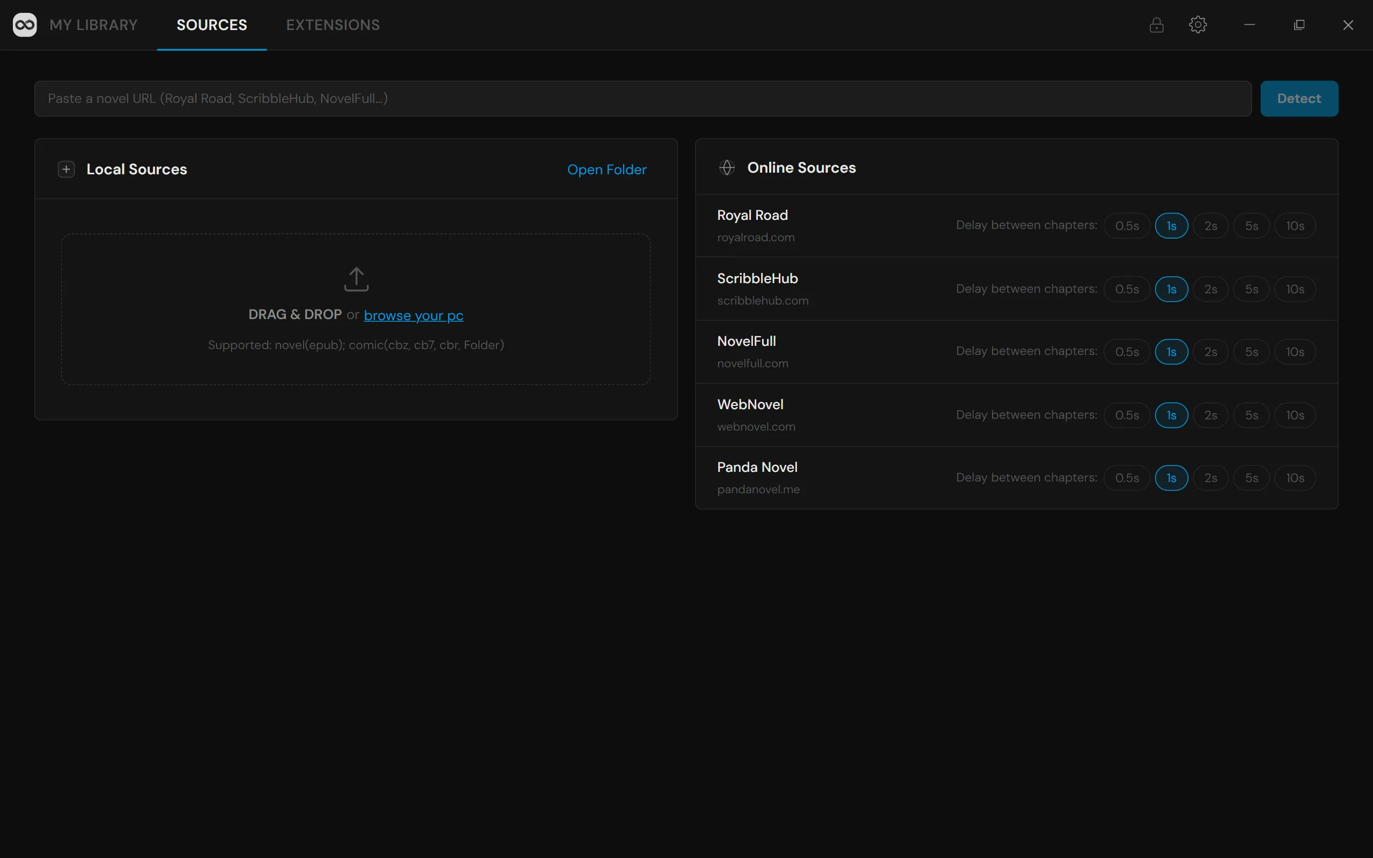Set NovelFull delay to 10s
This screenshot has width=1373, height=858.
coord(1295,352)
